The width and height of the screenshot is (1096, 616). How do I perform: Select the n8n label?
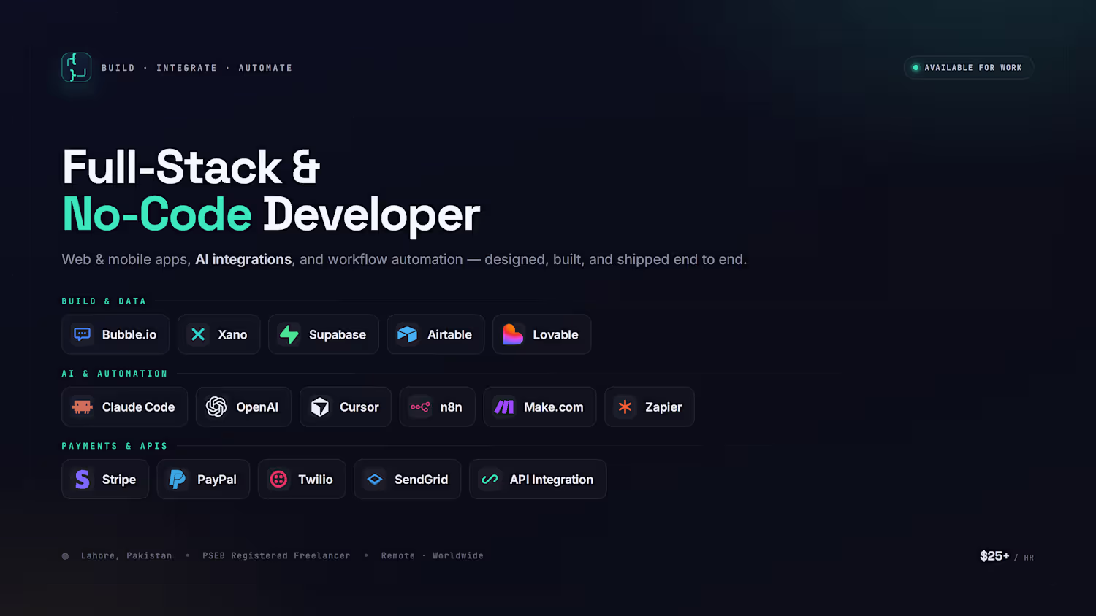point(451,407)
